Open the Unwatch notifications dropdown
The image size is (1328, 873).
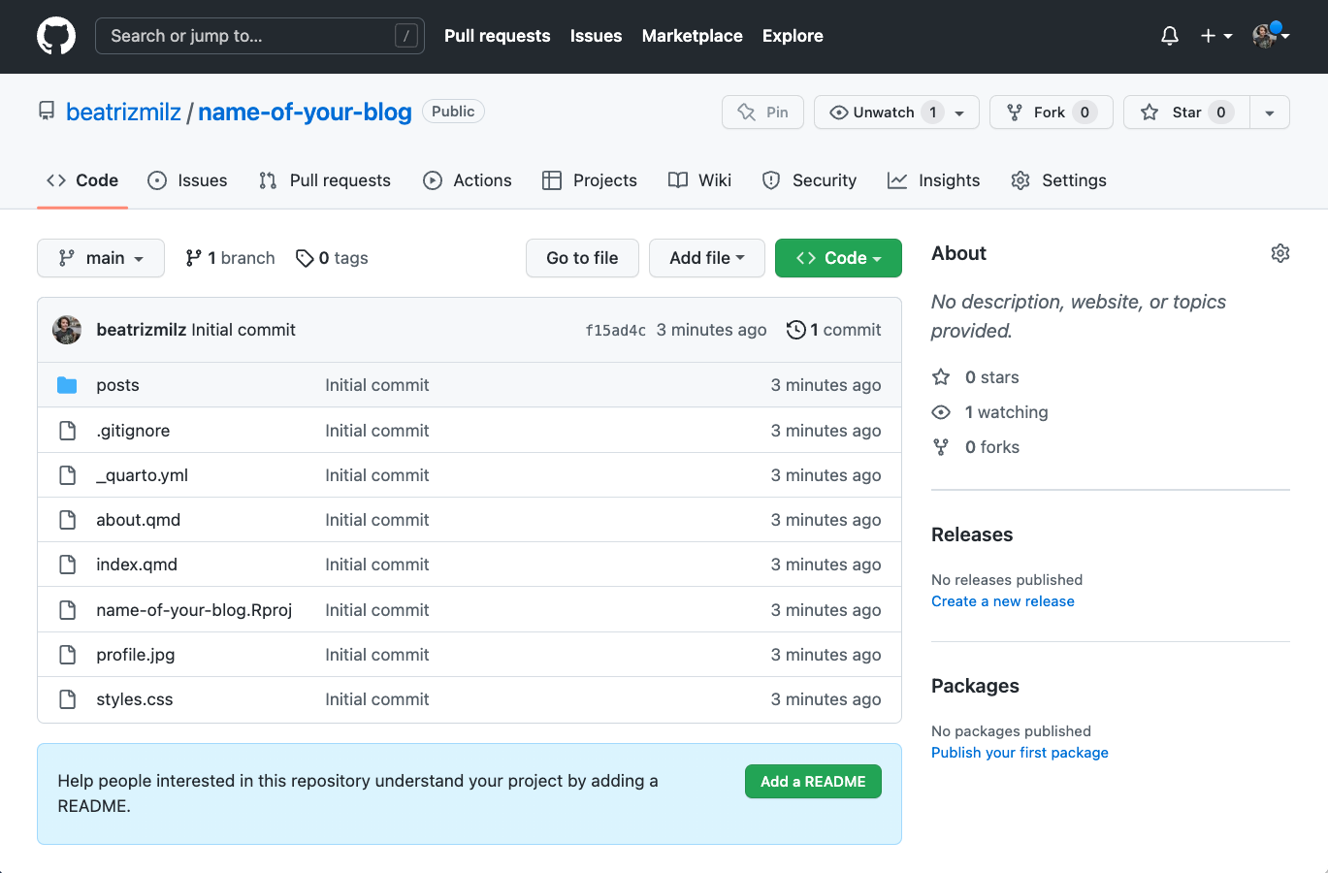tap(896, 113)
